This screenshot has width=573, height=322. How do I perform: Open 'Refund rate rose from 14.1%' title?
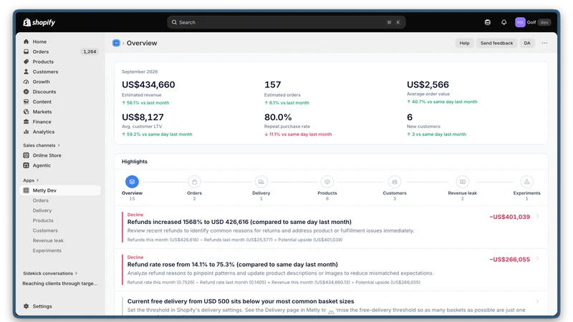tap(232, 264)
